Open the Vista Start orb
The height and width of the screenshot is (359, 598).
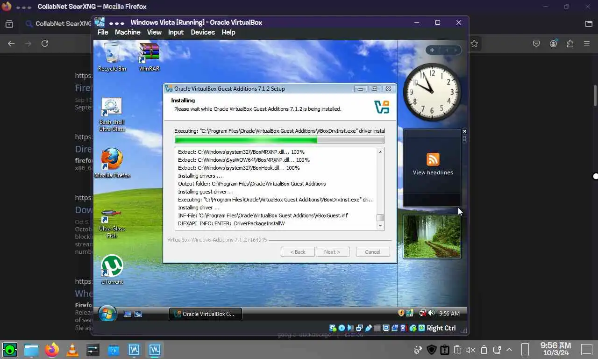[107, 314]
